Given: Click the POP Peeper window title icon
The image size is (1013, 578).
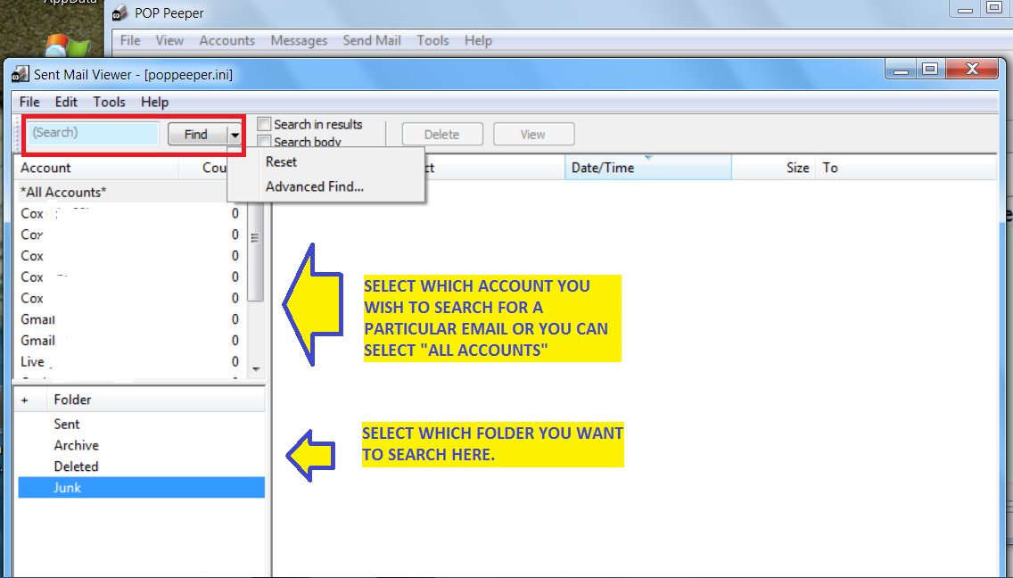Looking at the screenshot, I should pos(119,12).
